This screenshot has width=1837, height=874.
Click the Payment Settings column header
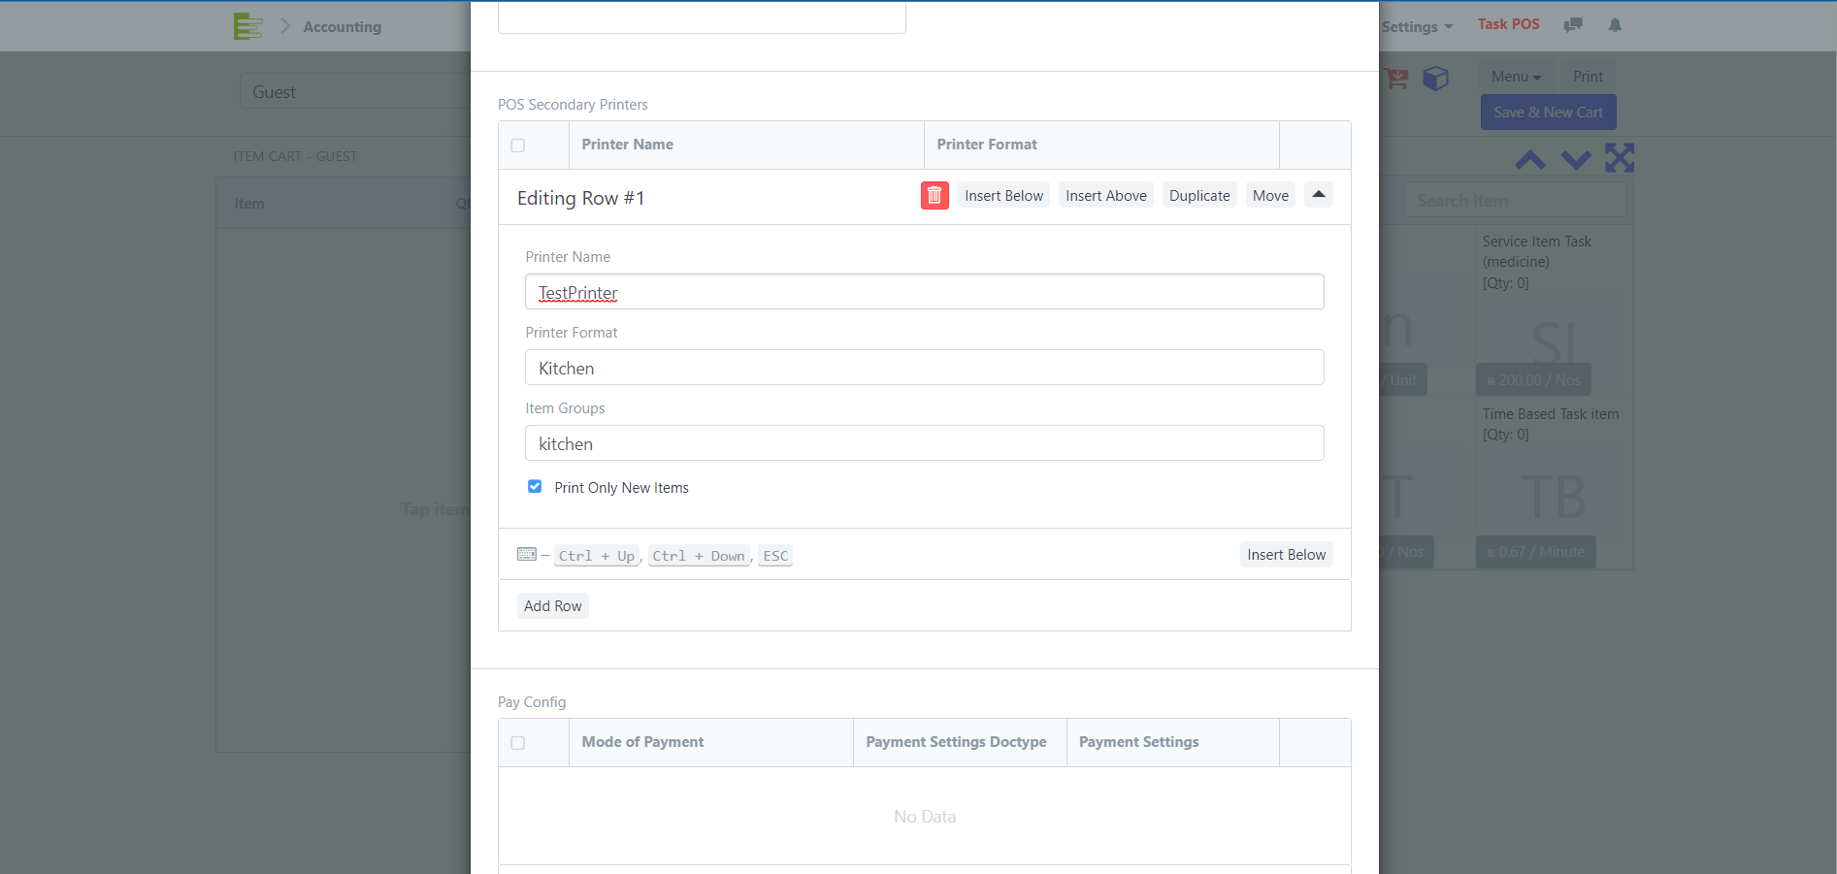(1172, 742)
